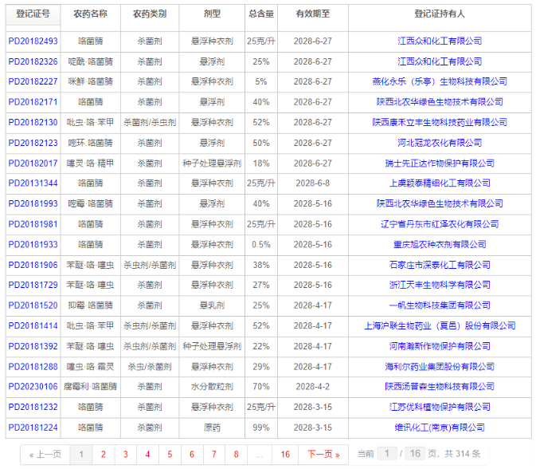
Task: Go to page 5 of results
Action: coord(170,455)
